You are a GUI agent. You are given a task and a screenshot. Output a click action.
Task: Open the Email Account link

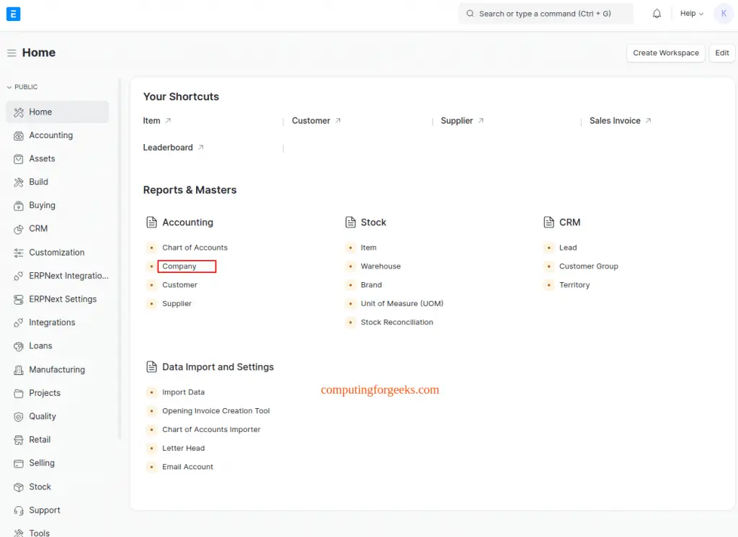(188, 467)
